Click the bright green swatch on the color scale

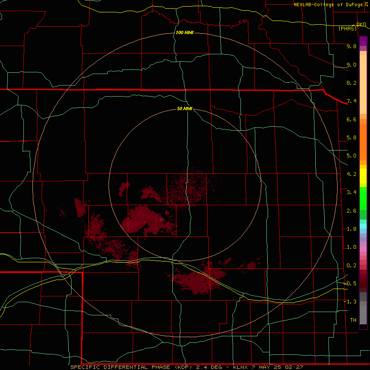pos(363,199)
